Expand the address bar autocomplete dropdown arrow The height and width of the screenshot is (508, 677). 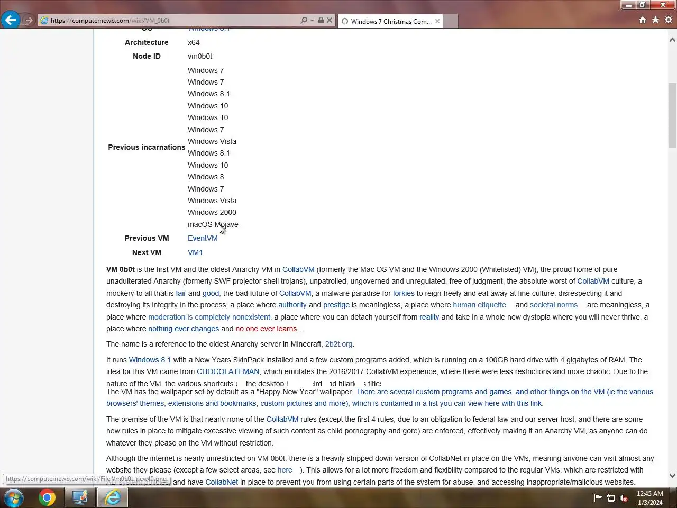(x=312, y=20)
